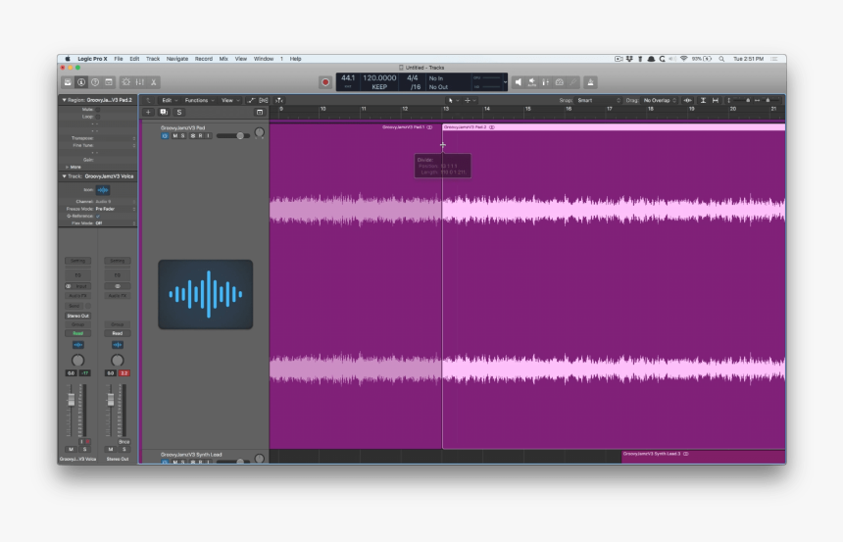Open the File menu
843x542 pixels.
[x=119, y=59]
